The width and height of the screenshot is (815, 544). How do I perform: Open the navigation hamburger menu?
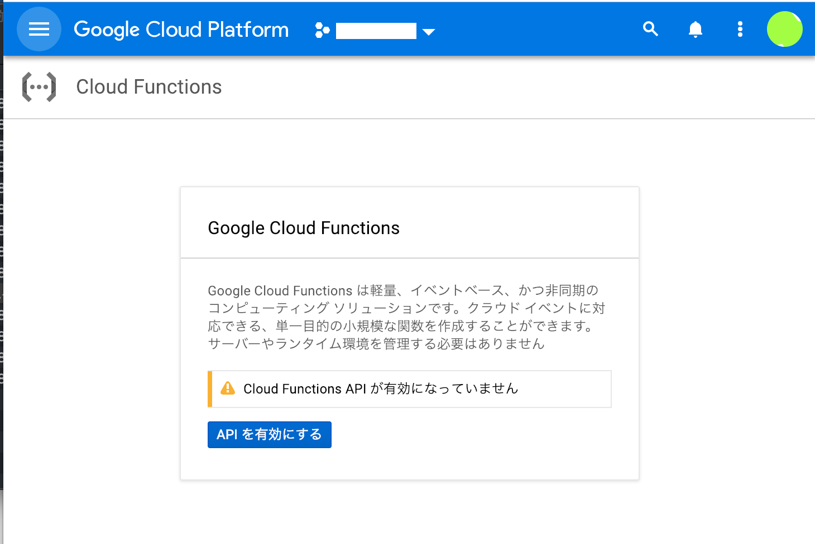[x=39, y=29]
